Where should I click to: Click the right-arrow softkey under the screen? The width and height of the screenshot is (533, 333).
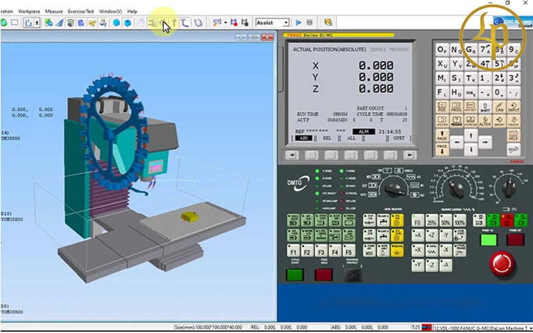point(410,155)
